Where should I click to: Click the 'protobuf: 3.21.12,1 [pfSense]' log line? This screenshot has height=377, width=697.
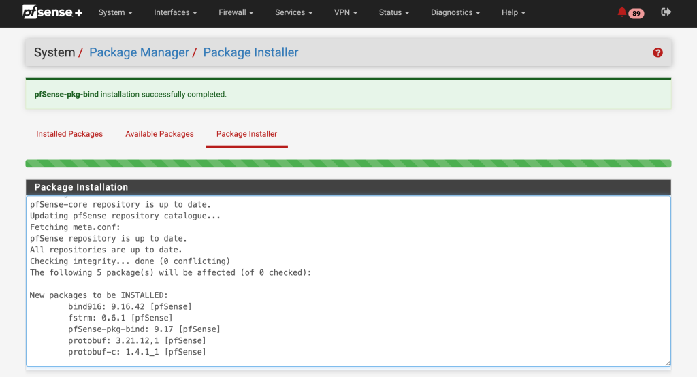[x=137, y=340]
